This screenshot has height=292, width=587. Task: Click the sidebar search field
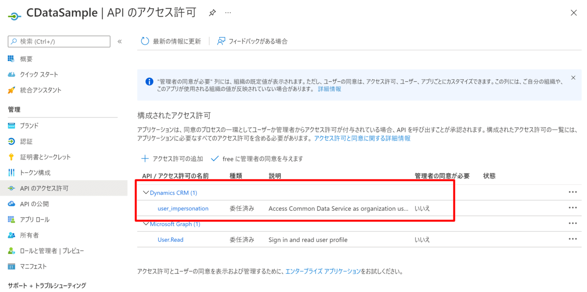click(61, 42)
